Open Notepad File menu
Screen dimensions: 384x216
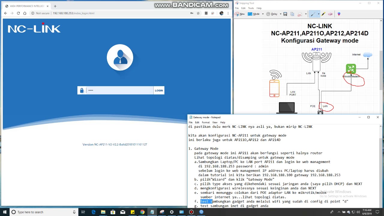190,122
